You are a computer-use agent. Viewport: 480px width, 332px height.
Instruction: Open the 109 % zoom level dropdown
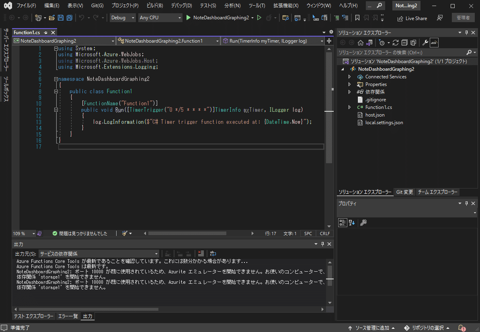(24, 234)
